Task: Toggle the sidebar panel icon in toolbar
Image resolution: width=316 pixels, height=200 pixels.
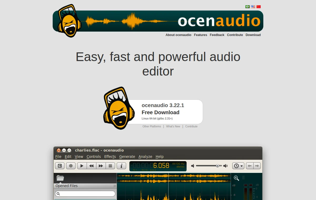Action: point(60,166)
